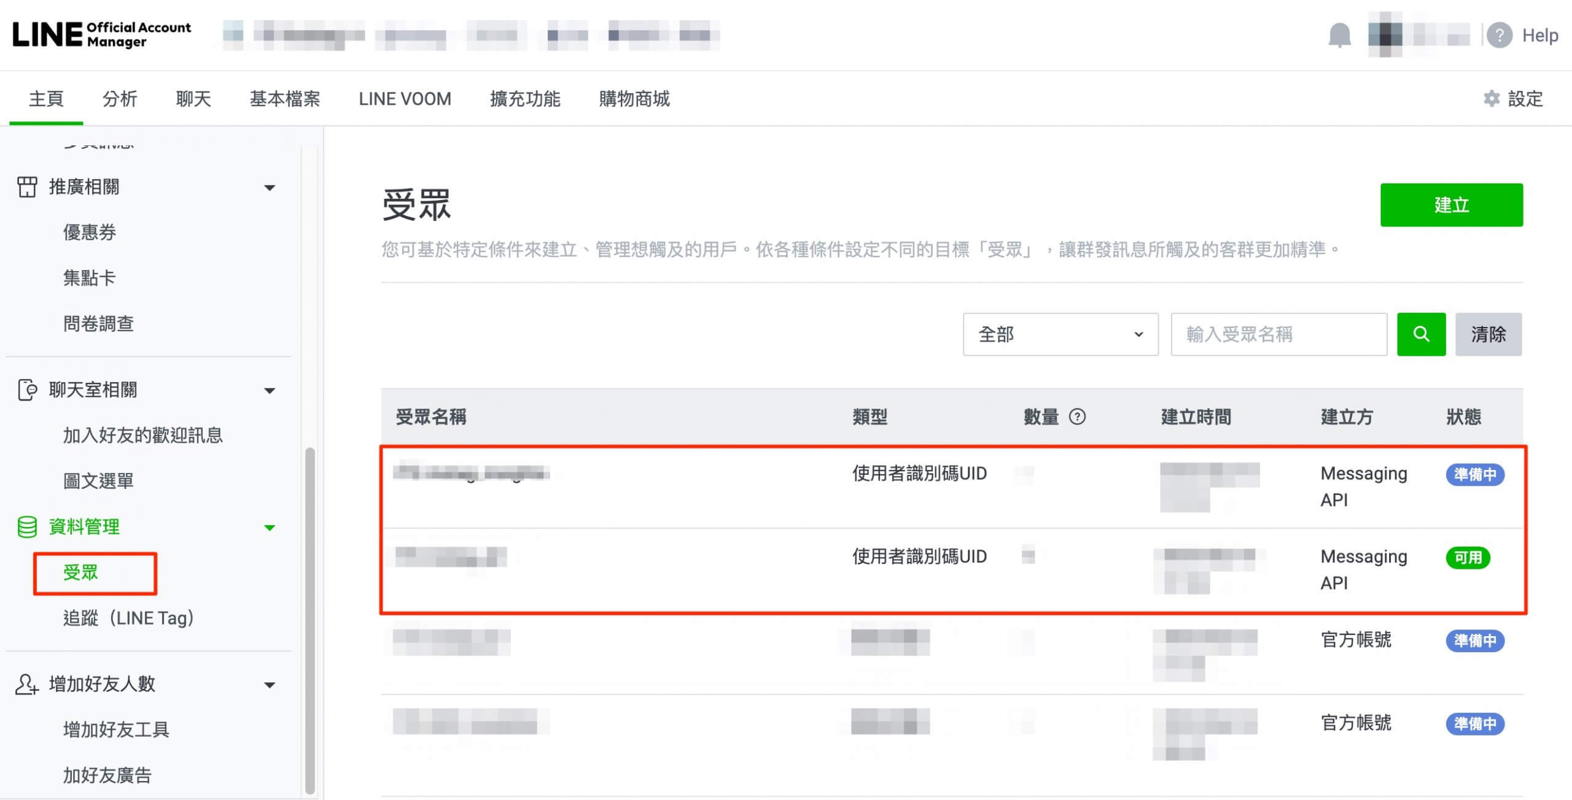Click the green 建立 button
Image resolution: width=1572 pixels, height=800 pixels.
(x=1452, y=205)
